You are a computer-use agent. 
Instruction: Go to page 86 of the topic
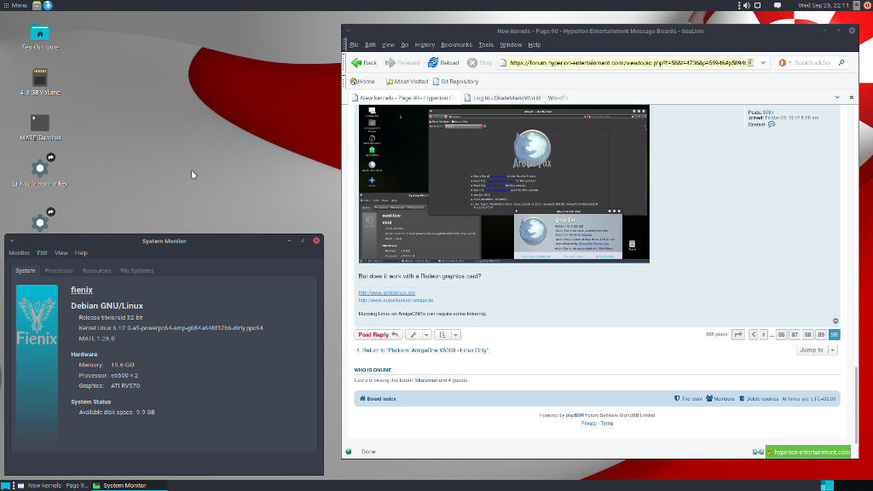tap(781, 334)
